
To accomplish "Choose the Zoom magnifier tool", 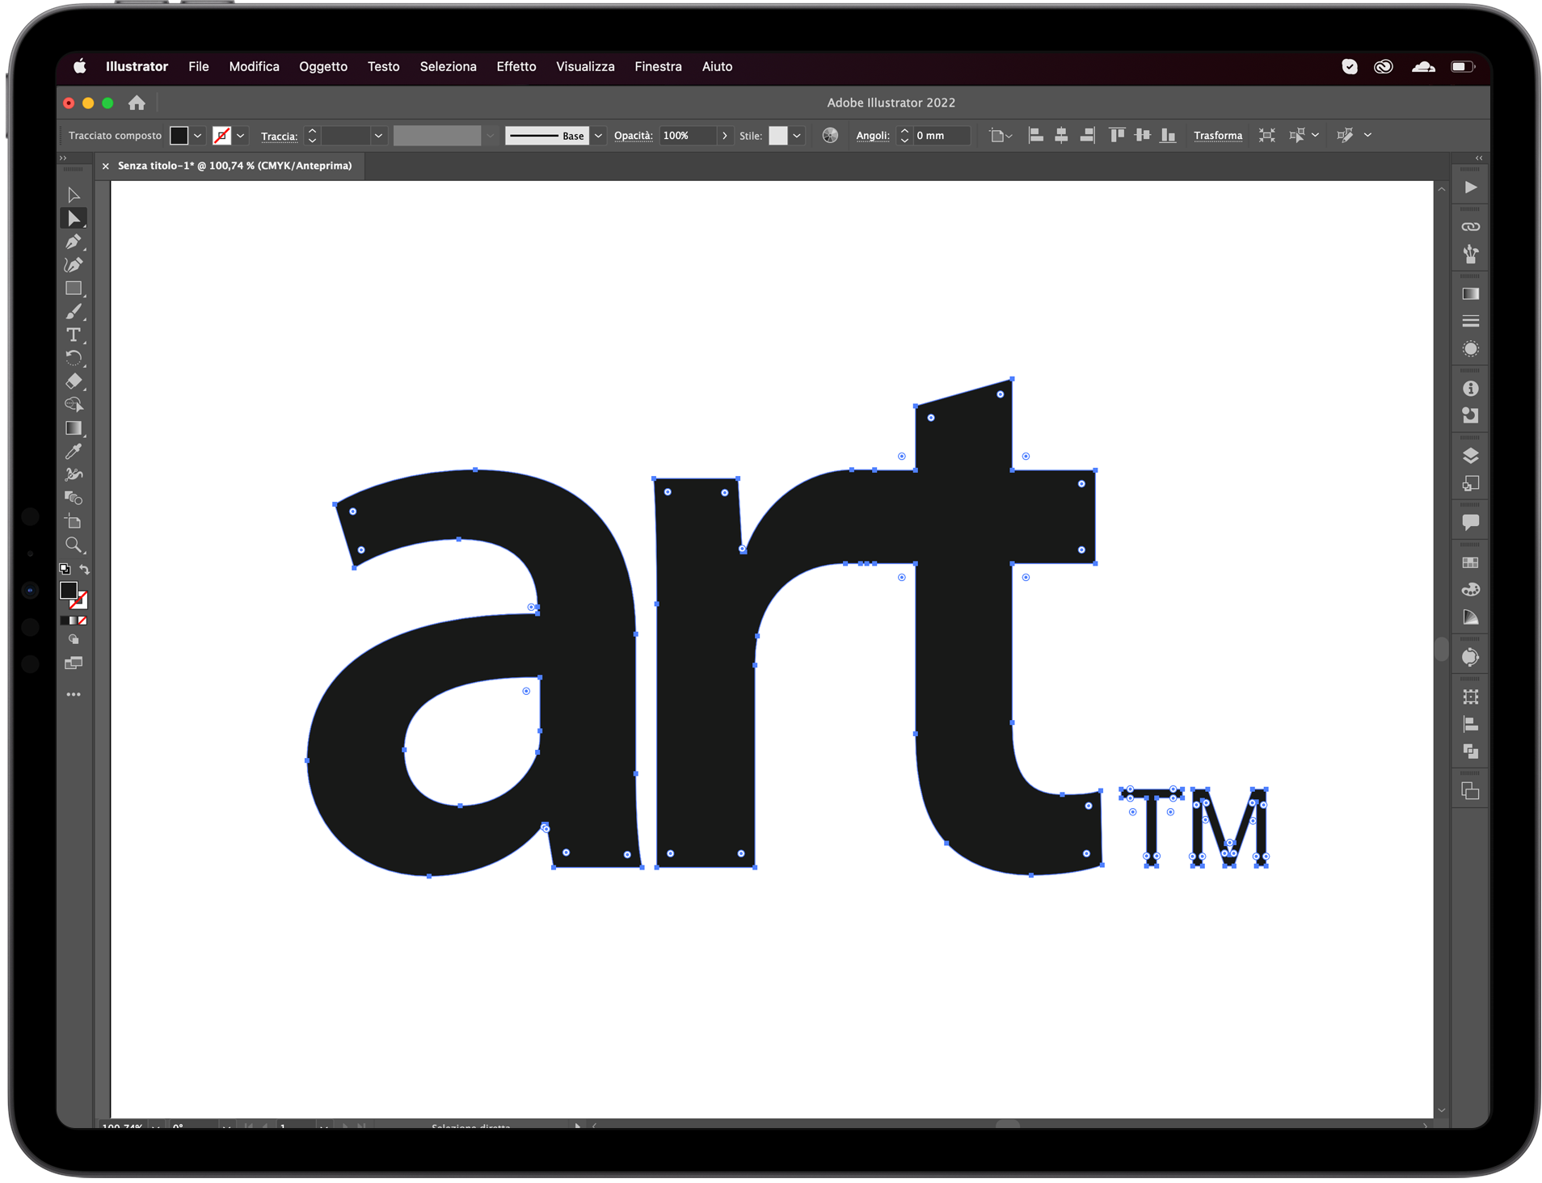I will pos(74,545).
